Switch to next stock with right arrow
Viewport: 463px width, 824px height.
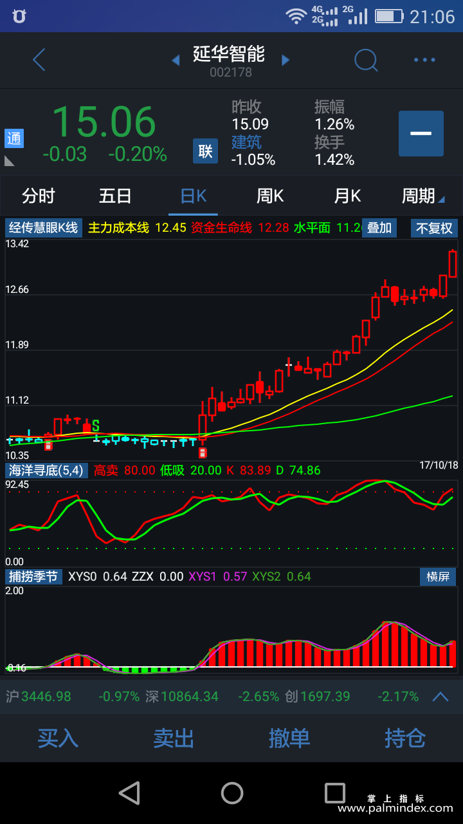click(x=286, y=61)
